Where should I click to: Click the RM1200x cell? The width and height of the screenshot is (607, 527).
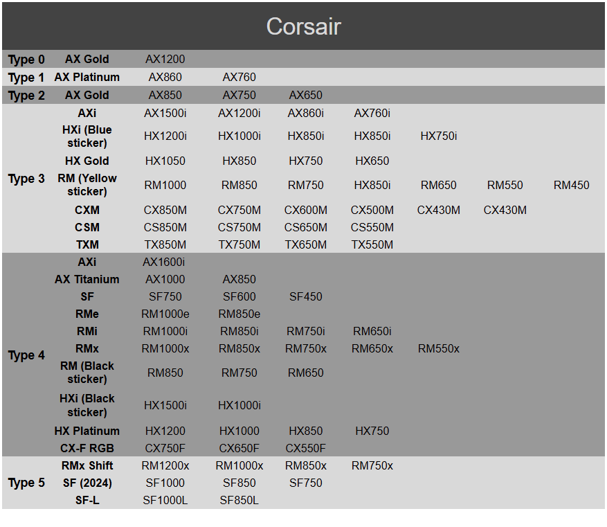pyautogui.click(x=165, y=465)
